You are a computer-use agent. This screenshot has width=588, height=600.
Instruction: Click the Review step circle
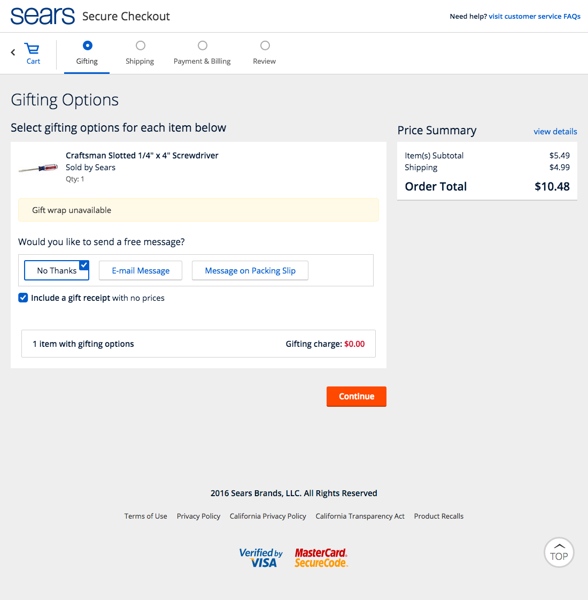pos(264,45)
